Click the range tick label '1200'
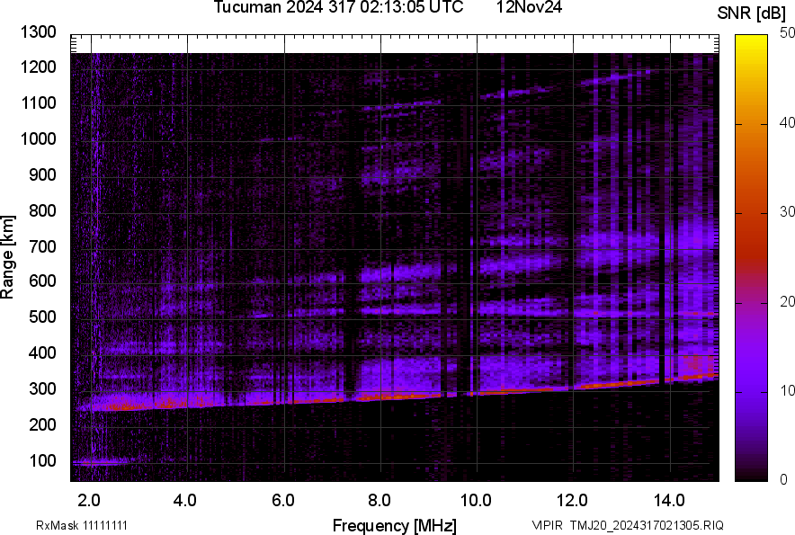The height and width of the screenshot is (535, 795). (38, 67)
